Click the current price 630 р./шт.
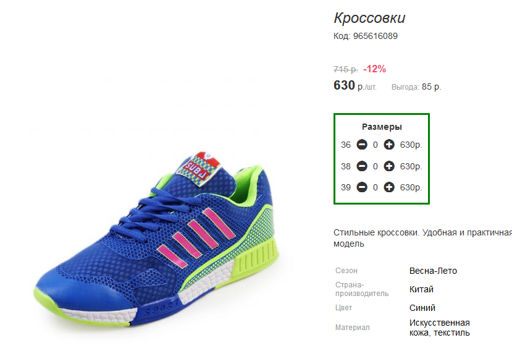 pyautogui.click(x=355, y=86)
